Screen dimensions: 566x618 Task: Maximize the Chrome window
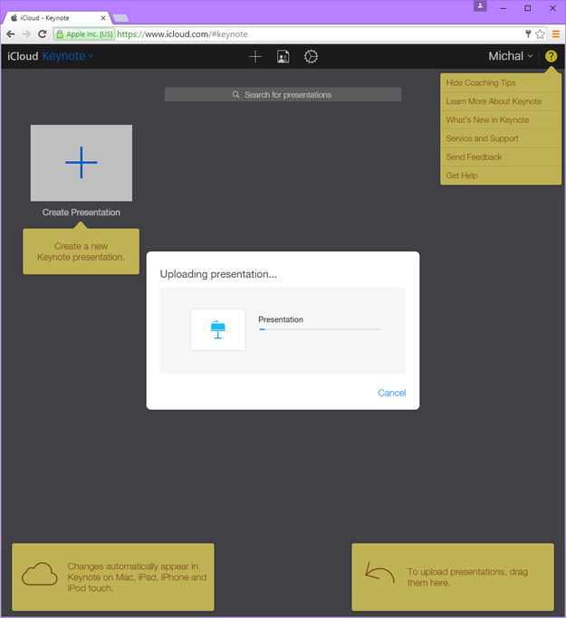[x=528, y=8]
